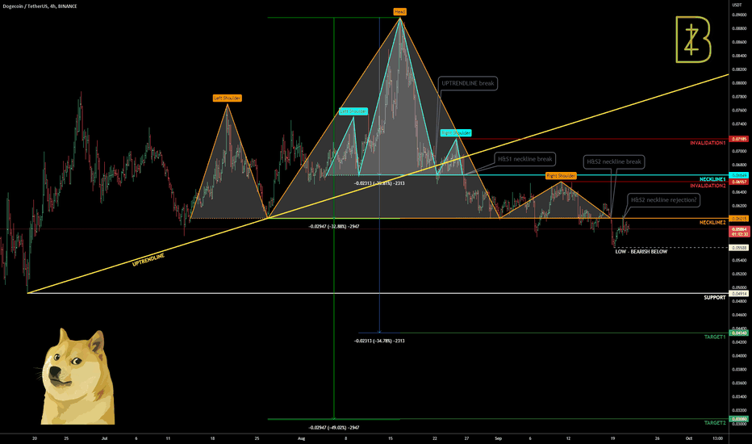
Task: Click the "Oct" date on time axis
Action: [x=689, y=438]
